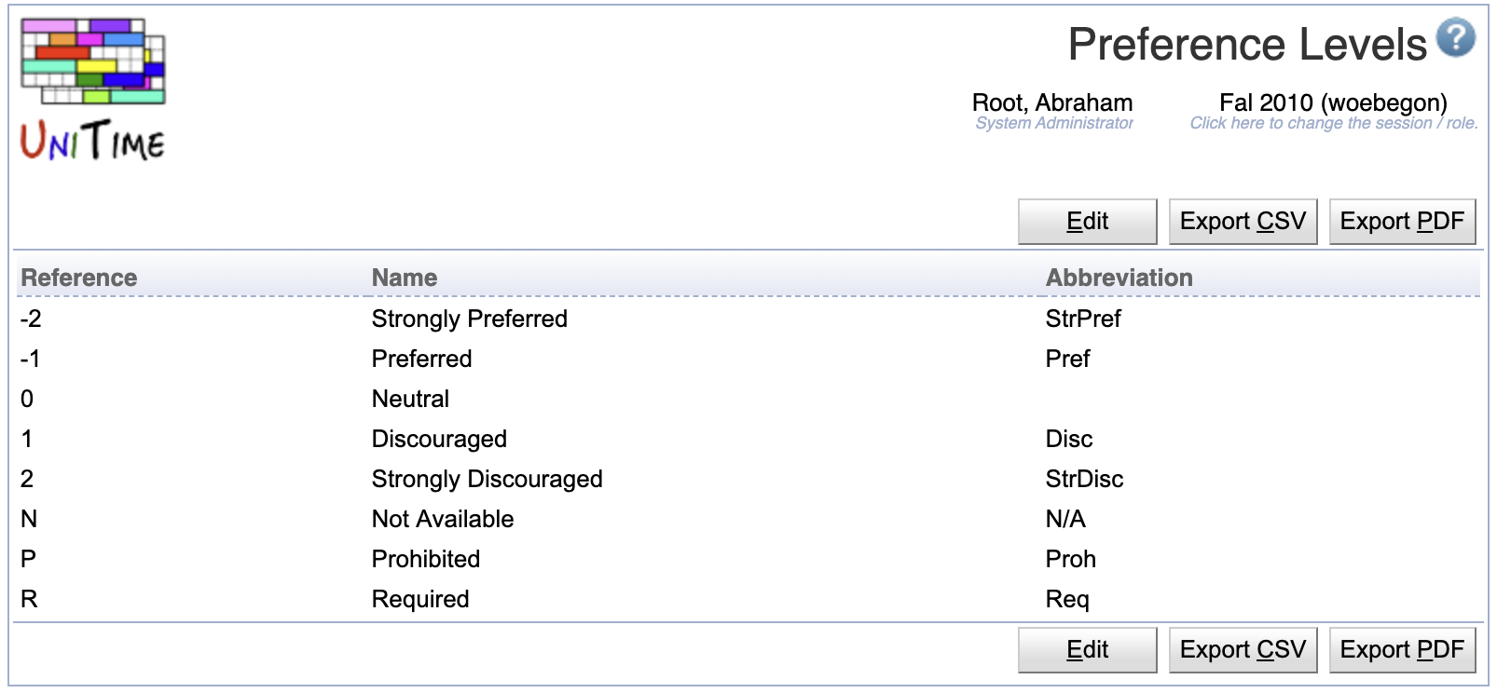
Task: Click the top Export CSV button
Action: [x=1243, y=222]
